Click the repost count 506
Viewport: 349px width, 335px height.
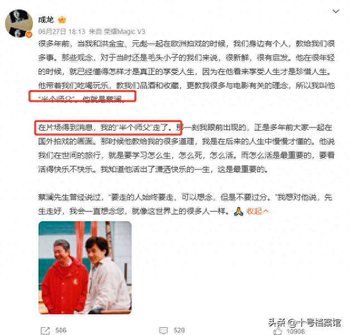coord(61,331)
